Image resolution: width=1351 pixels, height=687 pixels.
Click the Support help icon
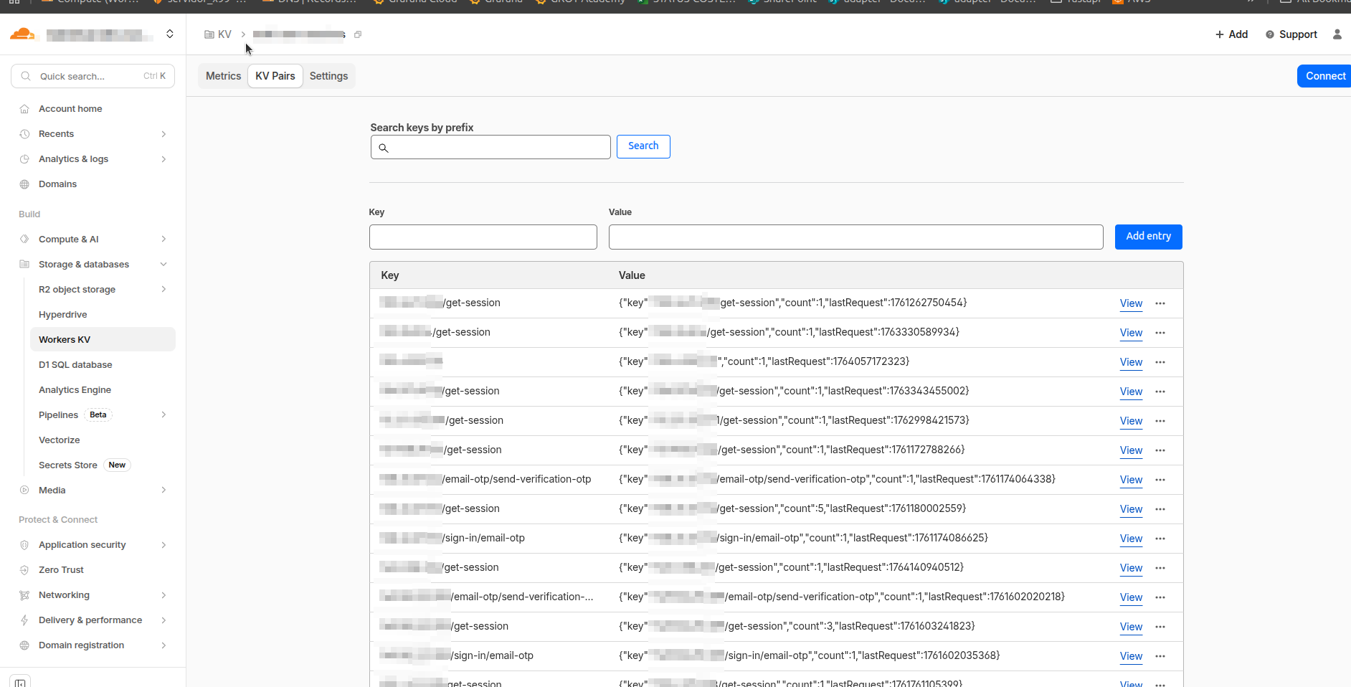[x=1270, y=34]
